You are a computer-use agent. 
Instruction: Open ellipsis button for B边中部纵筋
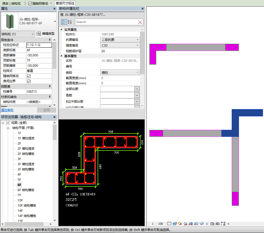coord(137,101)
